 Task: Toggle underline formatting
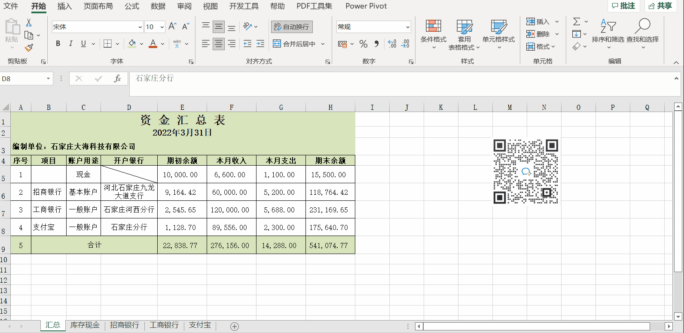83,43
